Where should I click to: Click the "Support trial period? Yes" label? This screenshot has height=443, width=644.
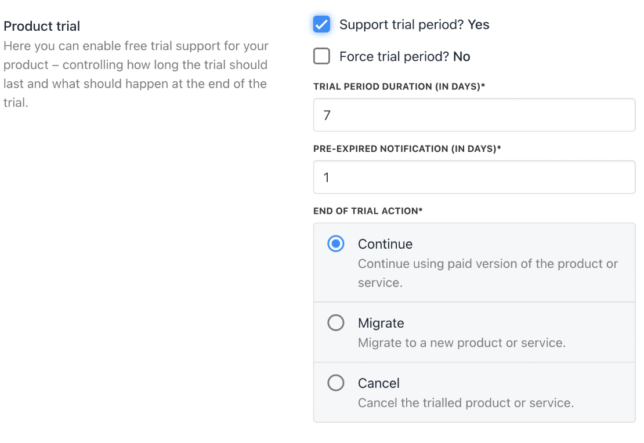coord(414,25)
